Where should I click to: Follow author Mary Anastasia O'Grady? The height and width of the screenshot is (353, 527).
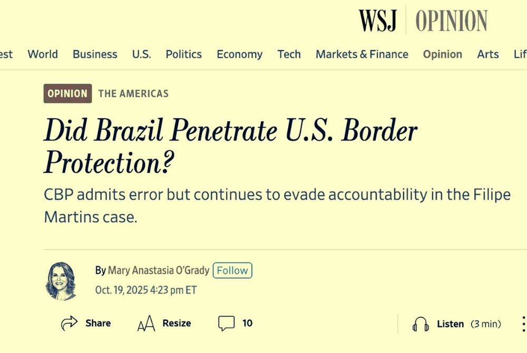coord(232,270)
